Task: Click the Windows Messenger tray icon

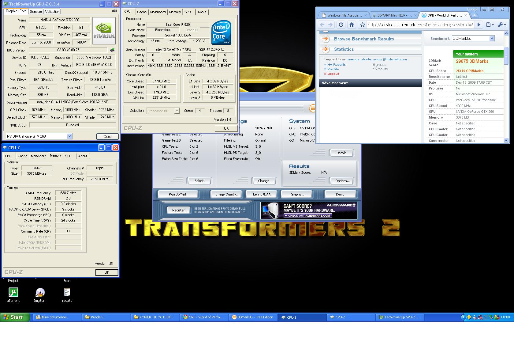Action: (474, 317)
